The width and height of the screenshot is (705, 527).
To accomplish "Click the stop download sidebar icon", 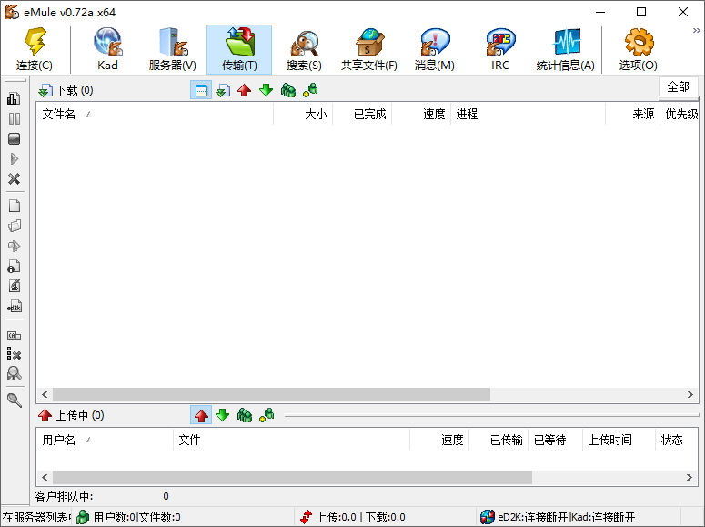I will point(14,138).
